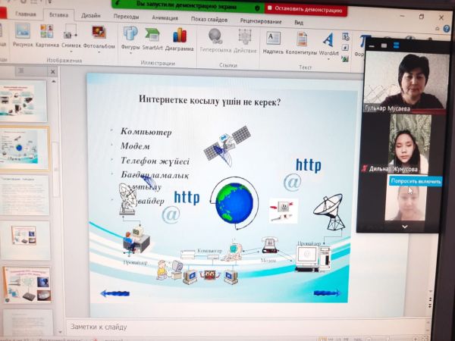Expand the Zoom video panel down chevron
The width and height of the screenshot is (455, 341).
point(403,227)
